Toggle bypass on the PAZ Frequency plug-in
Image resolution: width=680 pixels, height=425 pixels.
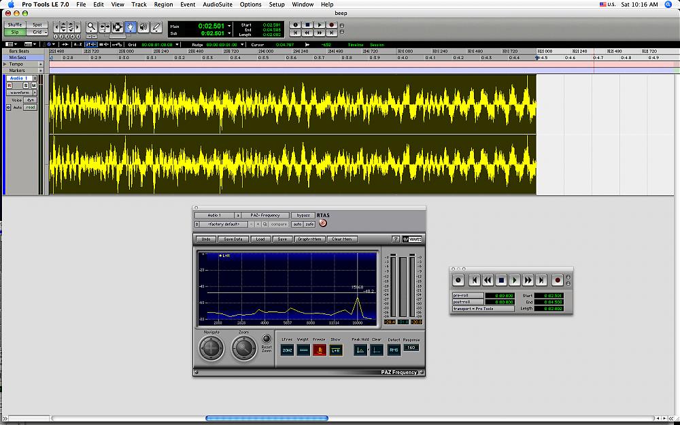[303, 215]
